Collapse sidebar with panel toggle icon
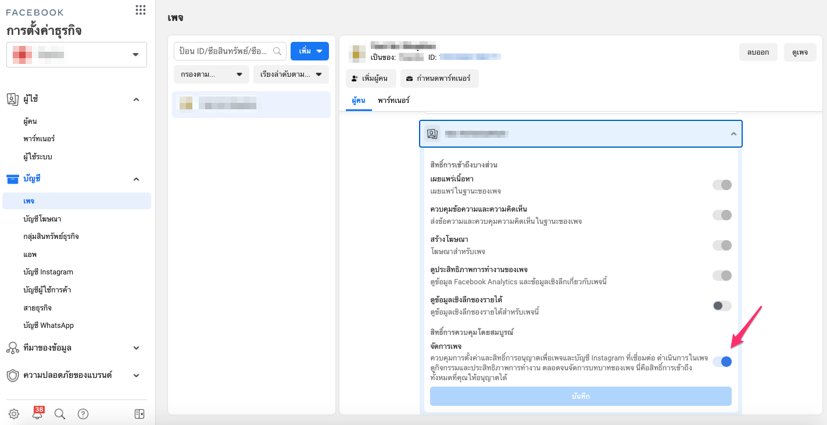Screen dimensions: 827x425 coord(139,414)
